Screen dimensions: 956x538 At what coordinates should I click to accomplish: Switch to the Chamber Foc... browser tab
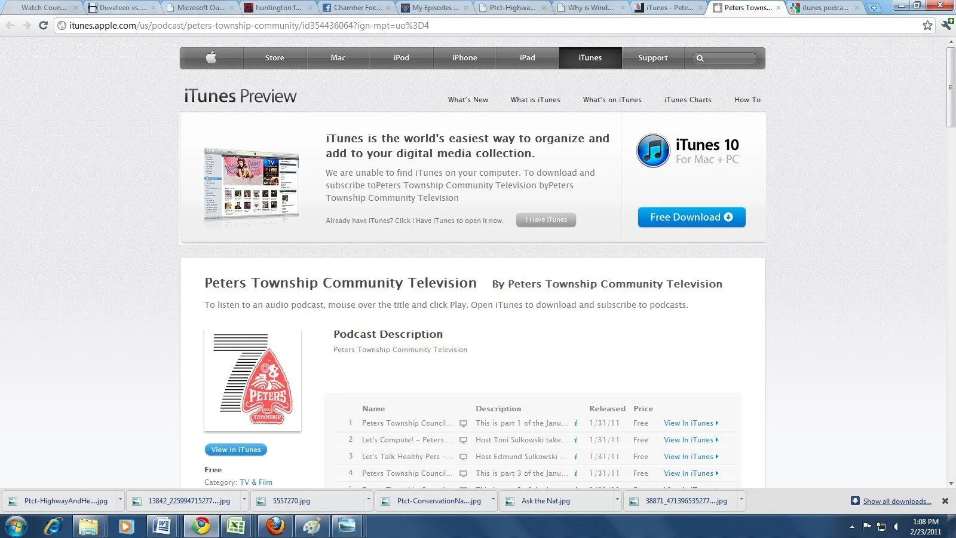[x=357, y=8]
